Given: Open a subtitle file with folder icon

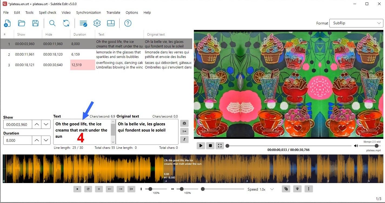Looking at the screenshot, I should (x=22, y=23).
